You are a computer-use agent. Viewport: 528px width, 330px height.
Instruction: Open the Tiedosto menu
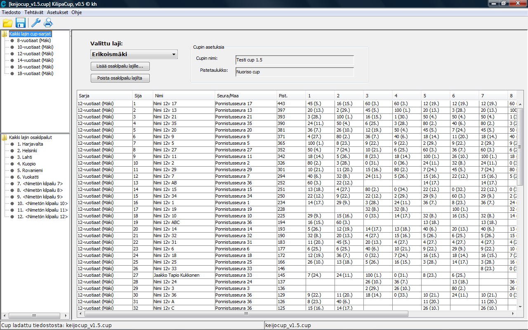[11, 12]
